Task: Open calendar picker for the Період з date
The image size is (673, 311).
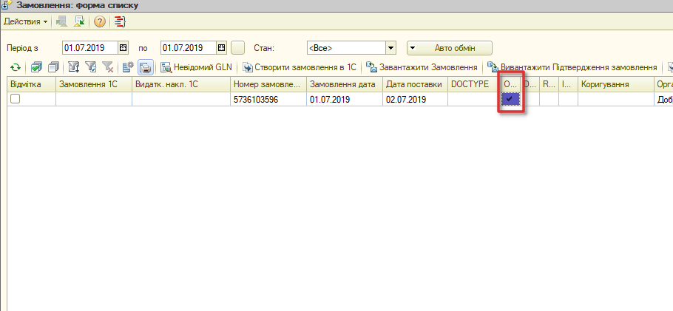Action: tap(124, 47)
